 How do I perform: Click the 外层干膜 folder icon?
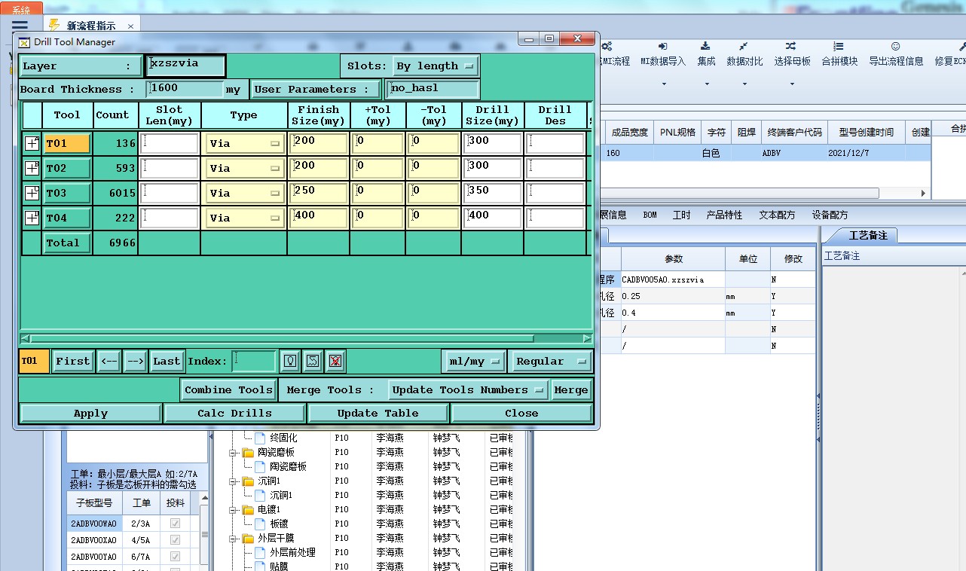(248, 539)
